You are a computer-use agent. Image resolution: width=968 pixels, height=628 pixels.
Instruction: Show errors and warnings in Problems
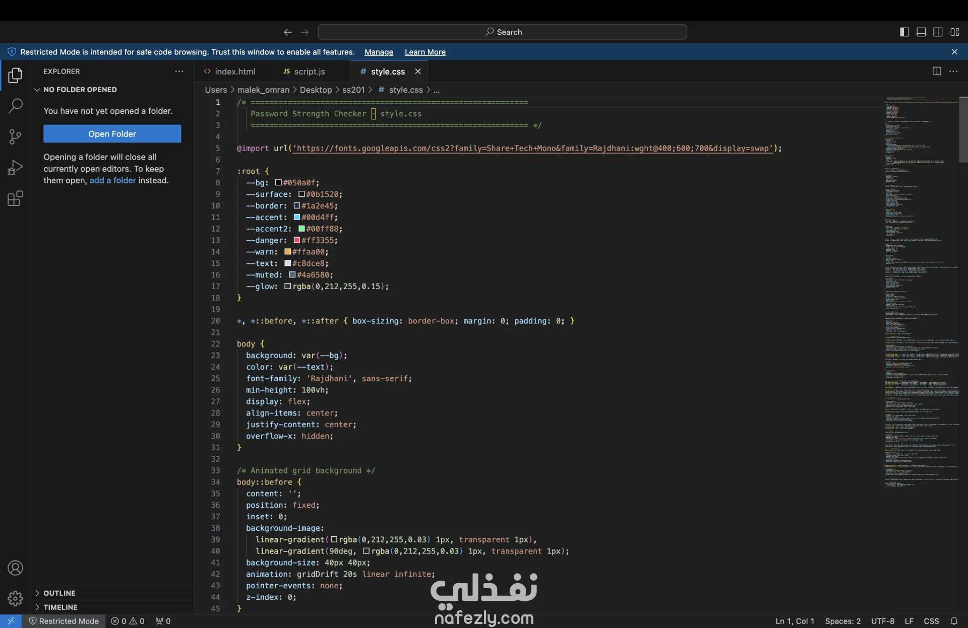(x=128, y=621)
